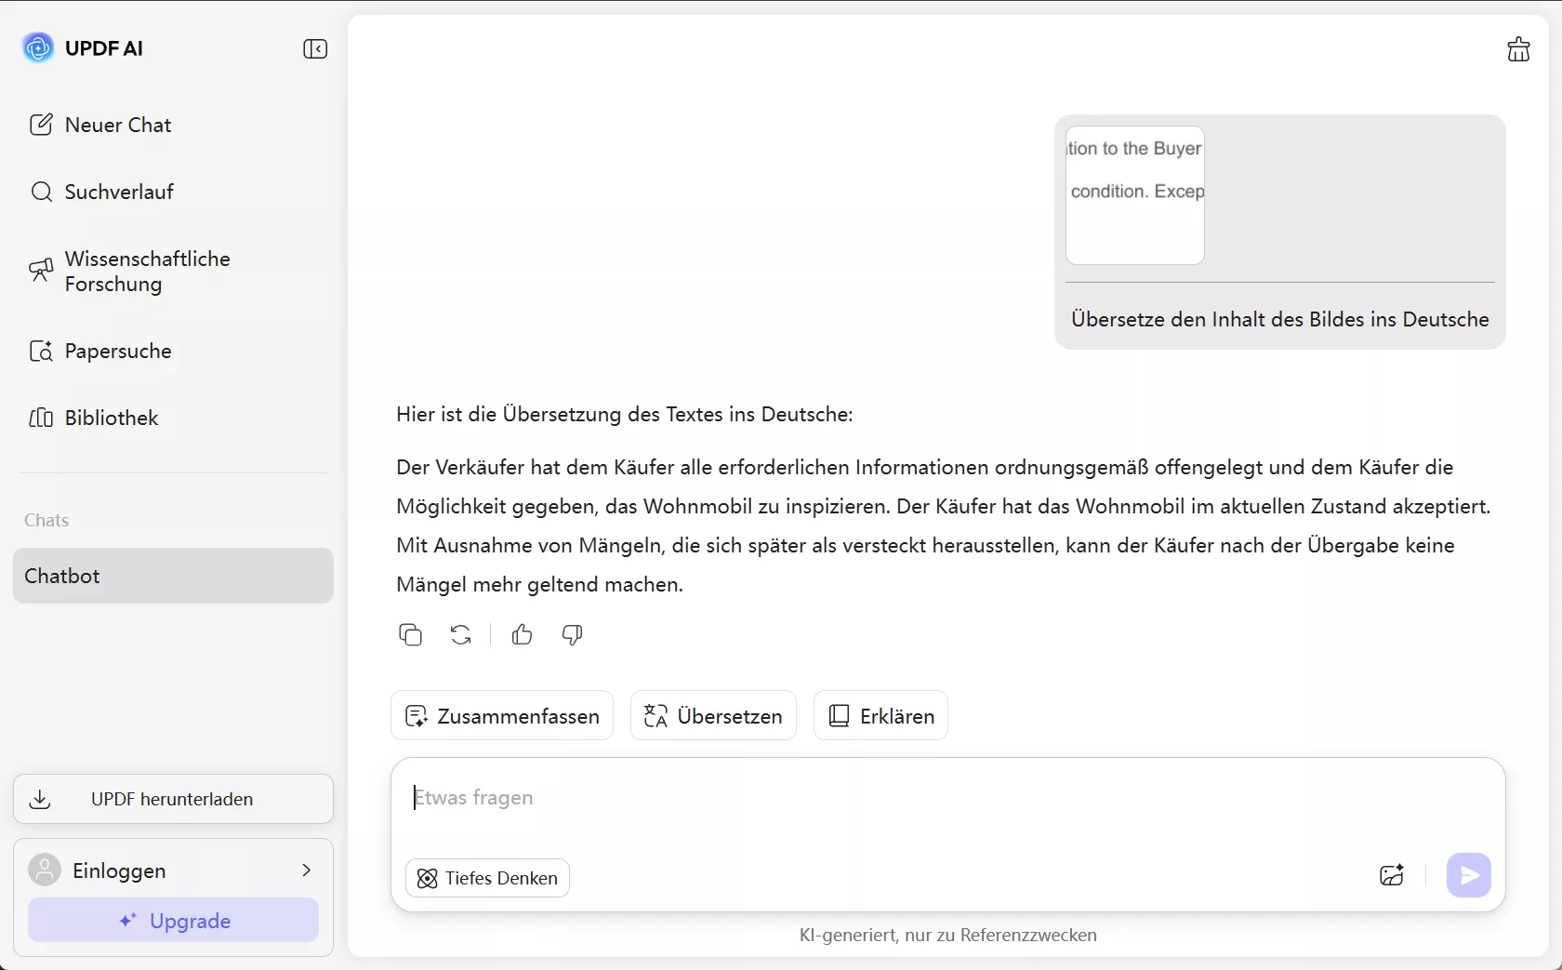This screenshot has width=1562, height=970.
Task: Regenerate the AI response
Action: [460, 634]
